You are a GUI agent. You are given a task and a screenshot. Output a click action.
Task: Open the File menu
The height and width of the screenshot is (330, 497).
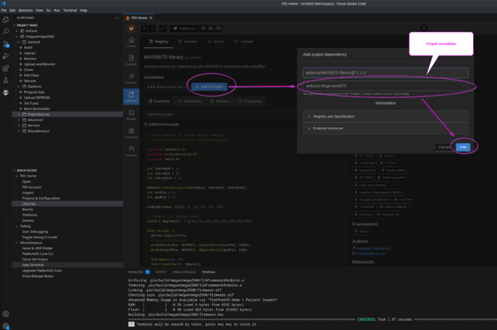tap(4, 10)
